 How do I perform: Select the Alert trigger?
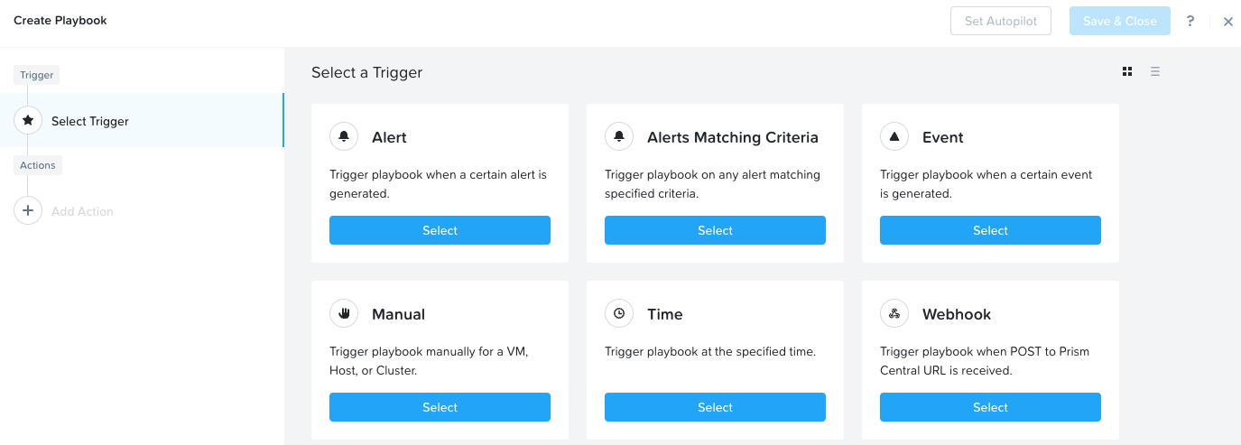440,230
